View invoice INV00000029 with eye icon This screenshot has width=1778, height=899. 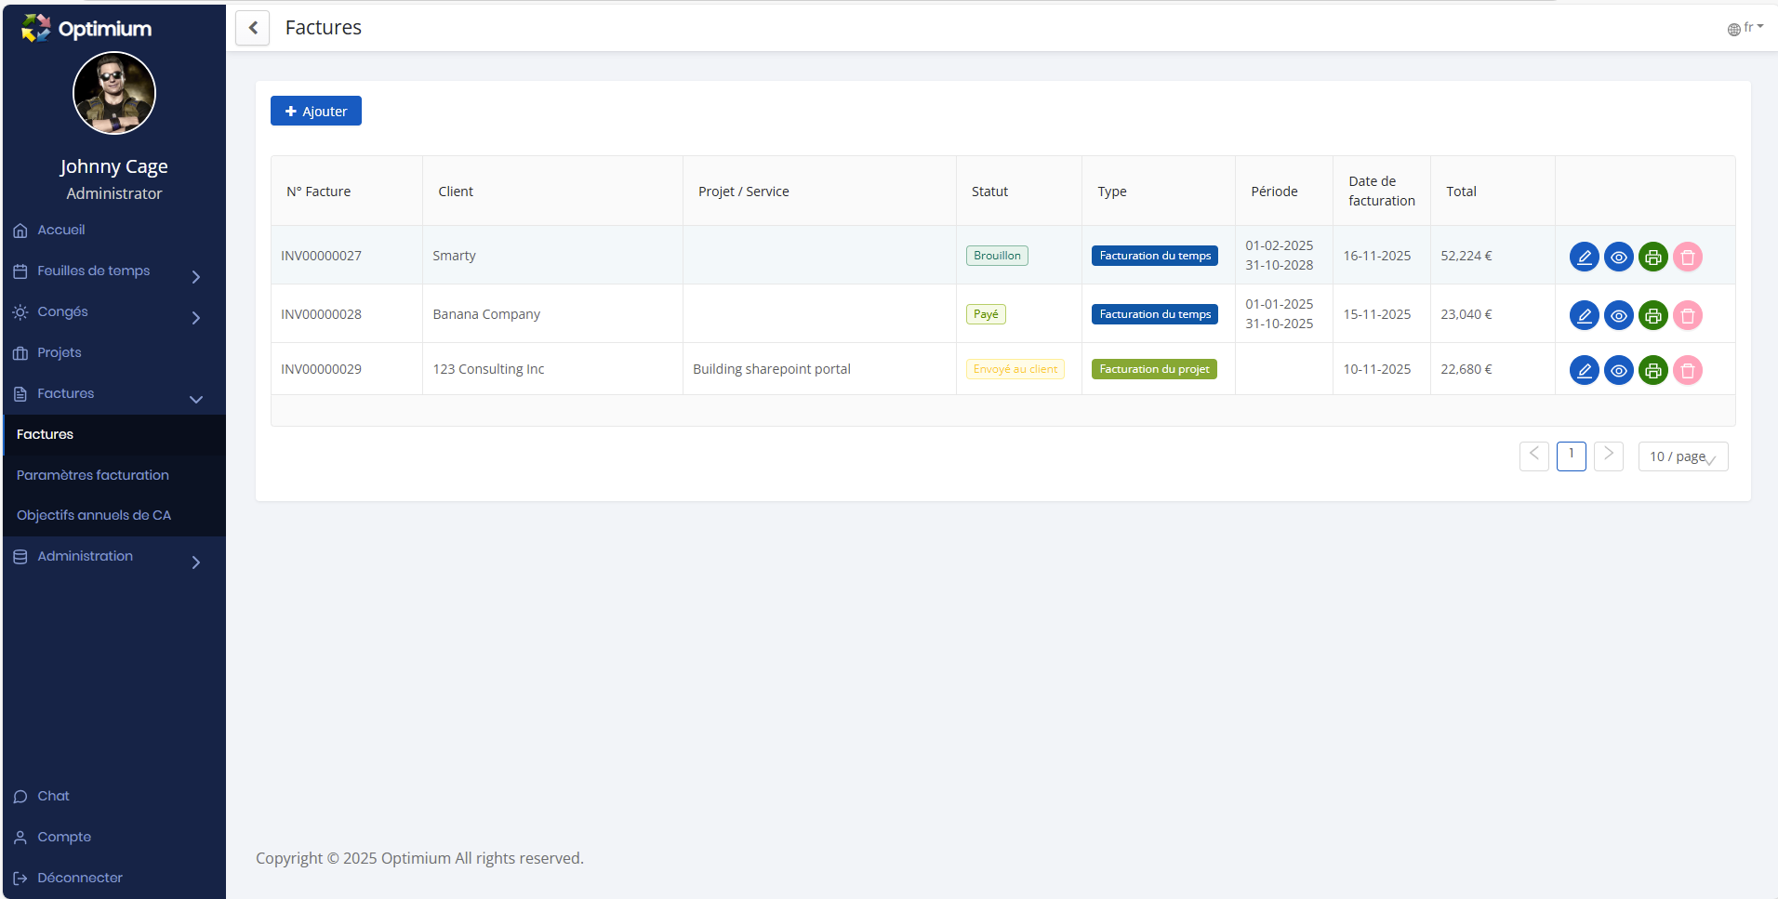coord(1618,370)
